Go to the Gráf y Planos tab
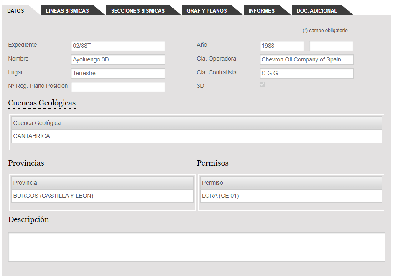Screen dimensions: 393x278 [207, 10]
